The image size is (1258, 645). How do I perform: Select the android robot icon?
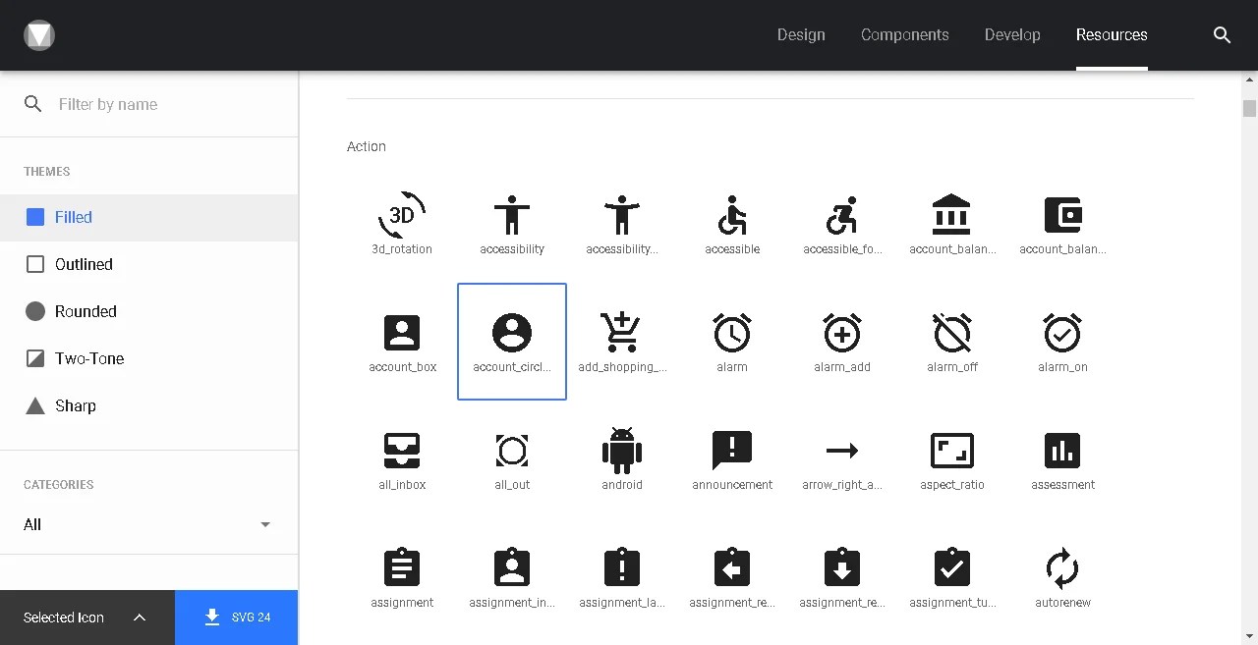[622, 452]
